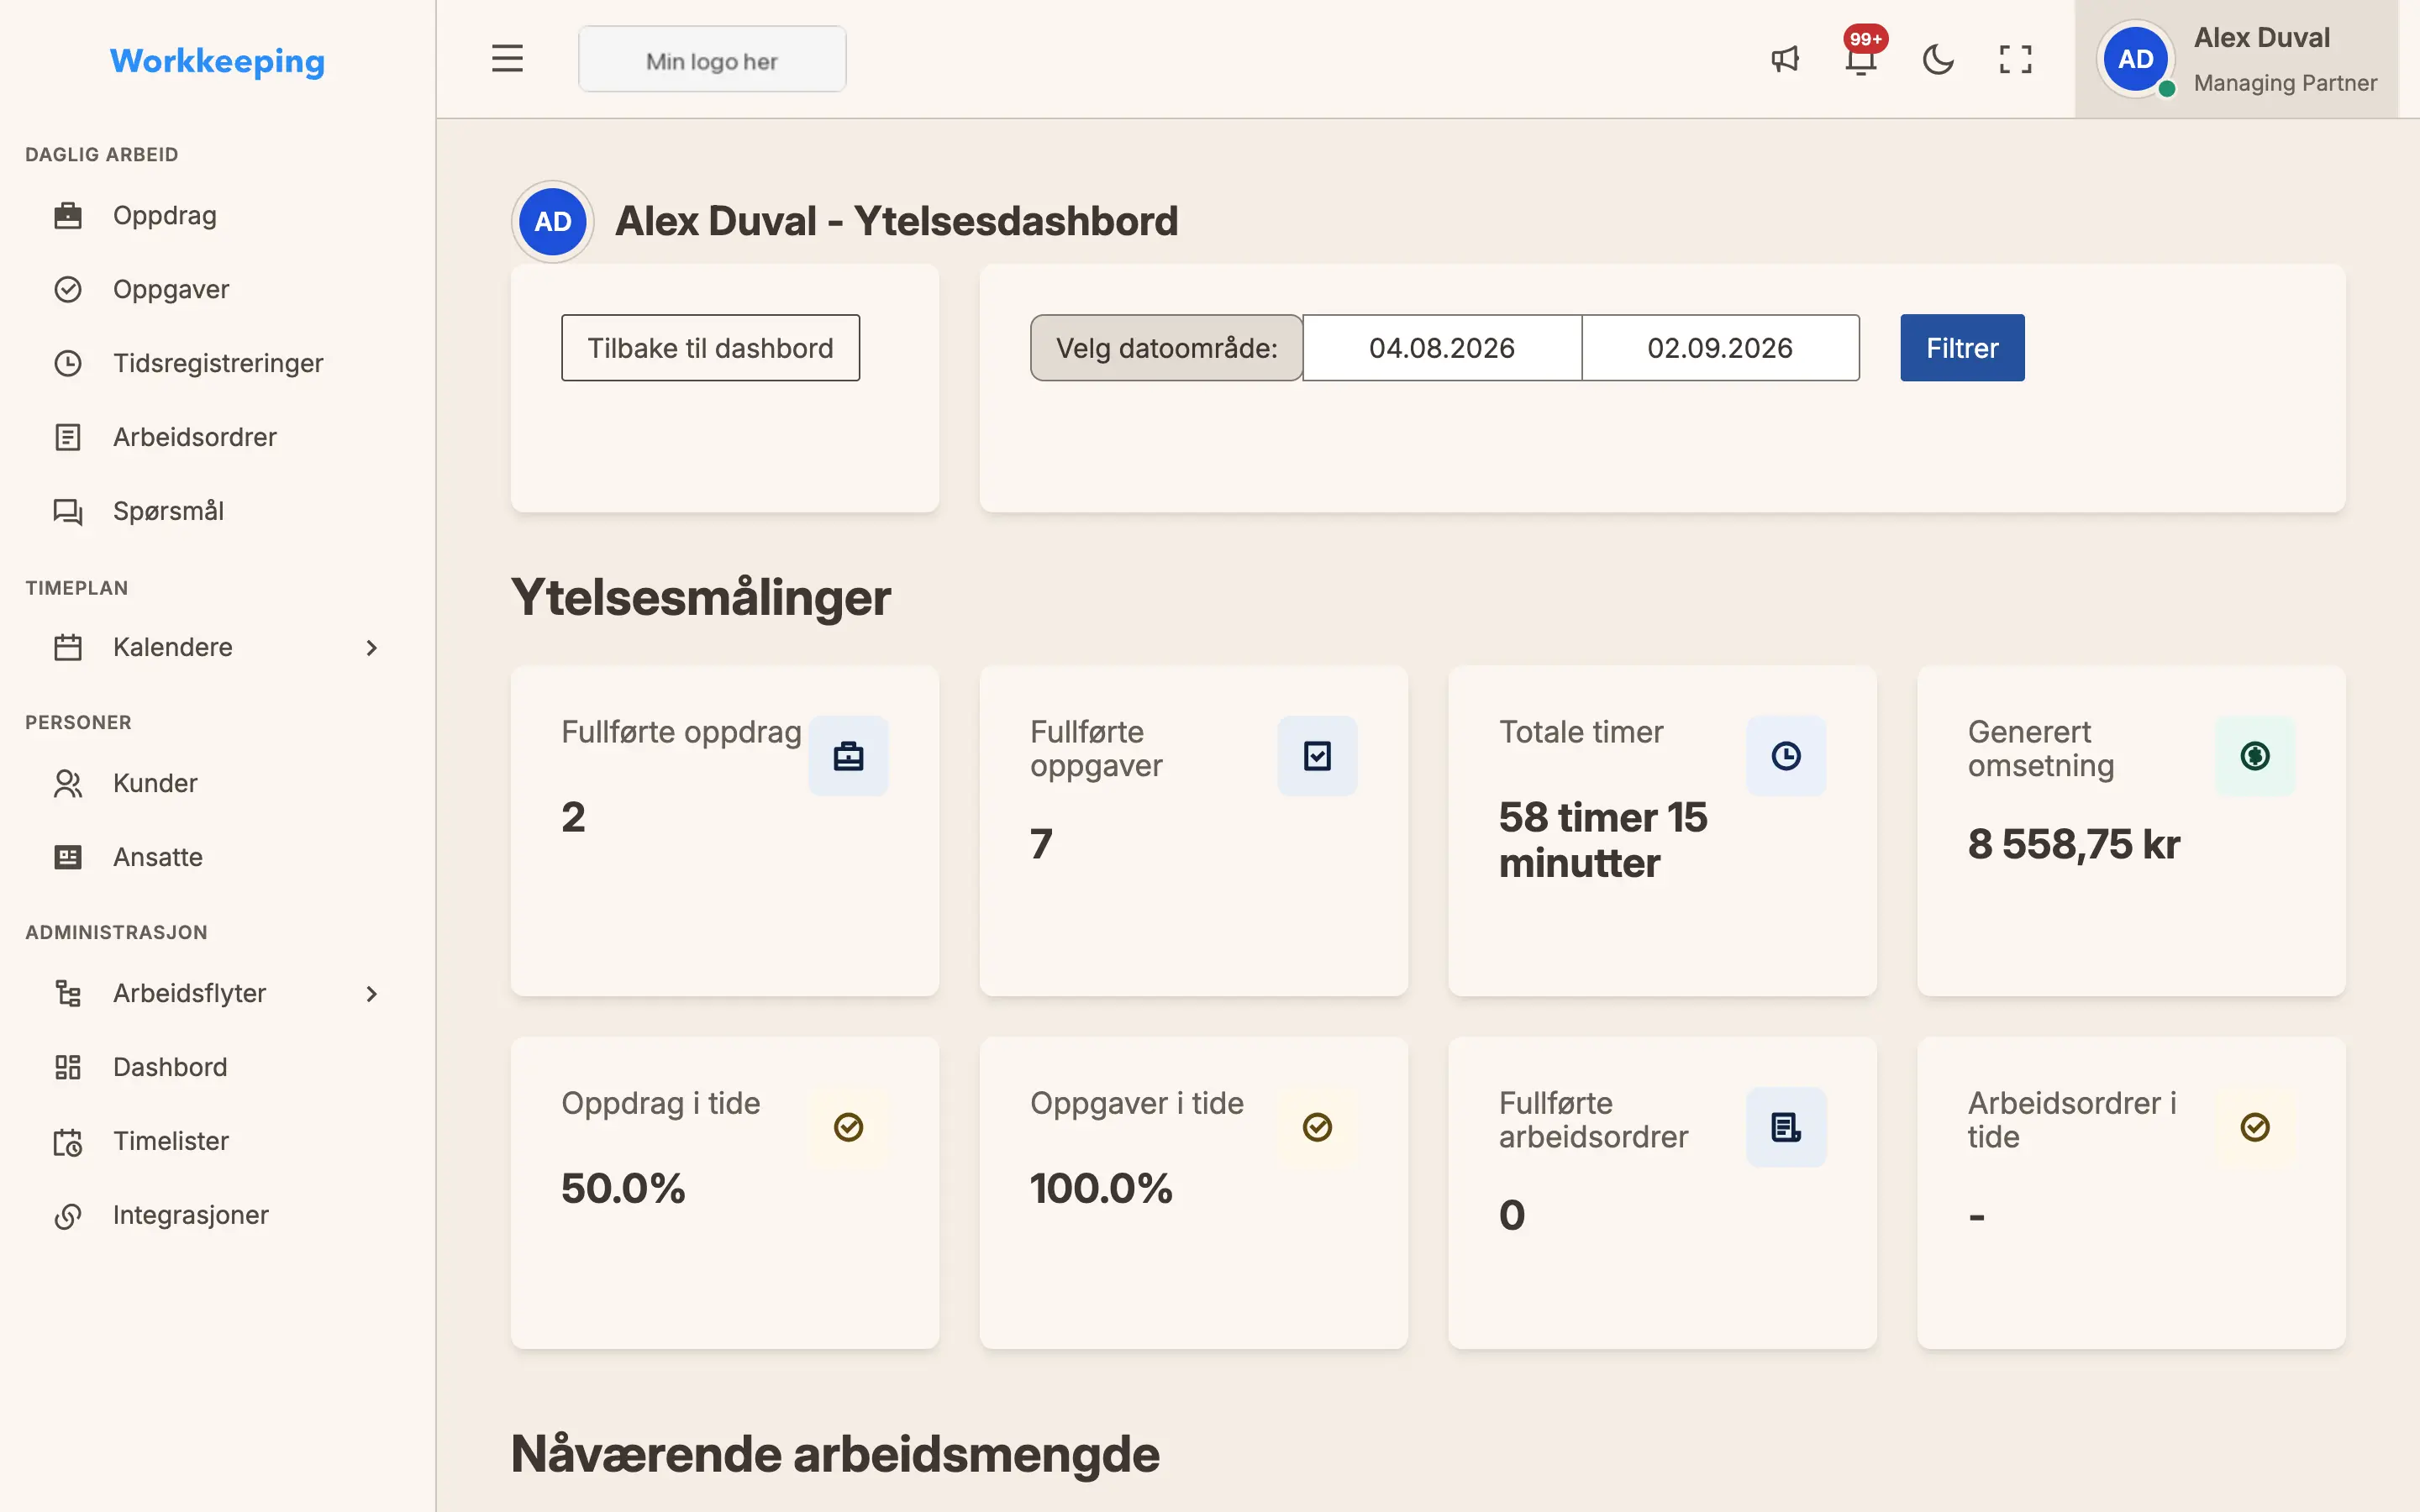Click the Arbeidsflyter tree sidebar icon
This screenshot has width=2420, height=1512.
(x=68, y=993)
